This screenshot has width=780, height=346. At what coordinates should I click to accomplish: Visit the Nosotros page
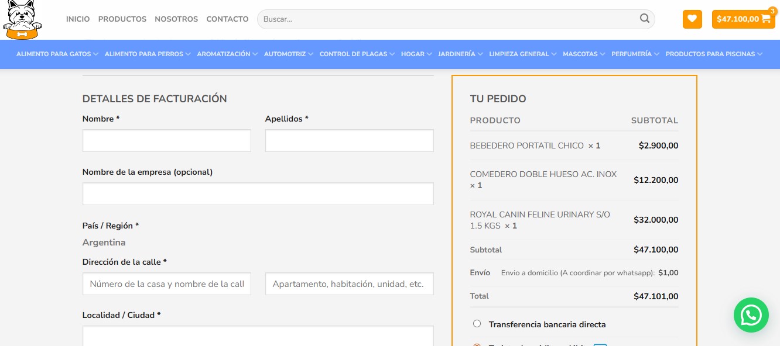176,19
